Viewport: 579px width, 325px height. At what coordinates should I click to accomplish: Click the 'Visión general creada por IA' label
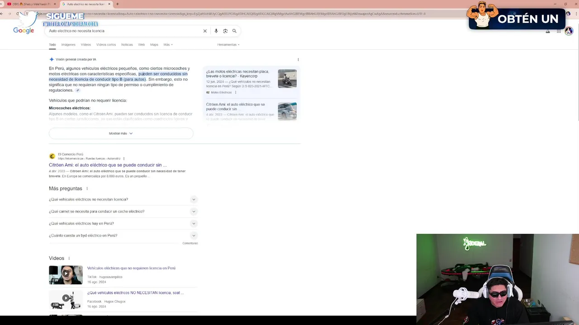[x=76, y=60]
